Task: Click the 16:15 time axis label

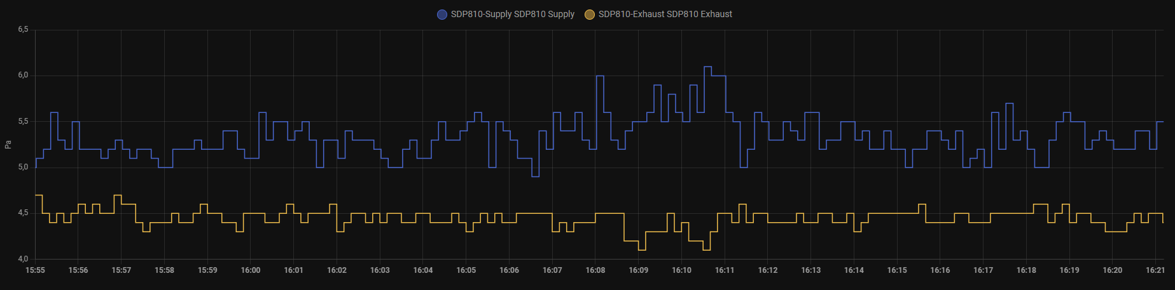Action: coord(897,270)
